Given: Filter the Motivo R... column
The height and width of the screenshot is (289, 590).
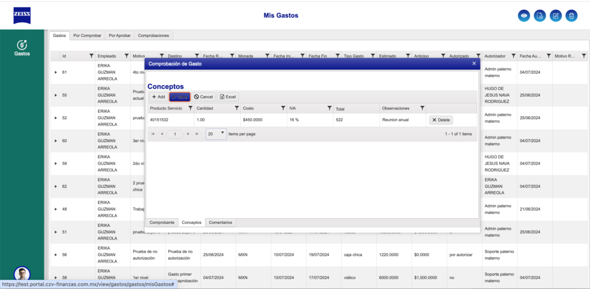Looking at the screenshot, I should pos(584,56).
